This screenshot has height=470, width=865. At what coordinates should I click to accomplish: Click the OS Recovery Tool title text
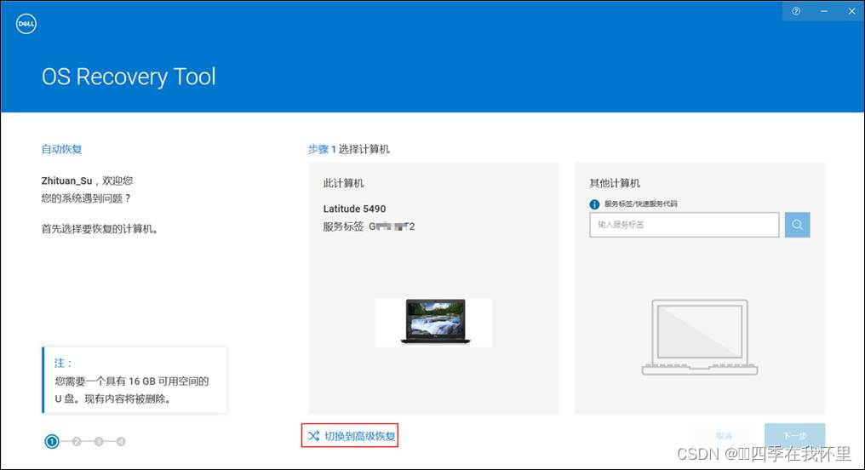(x=129, y=77)
